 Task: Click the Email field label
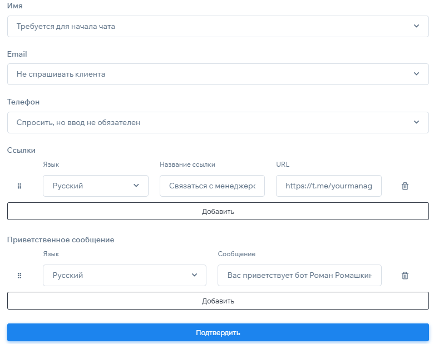point(17,54)
